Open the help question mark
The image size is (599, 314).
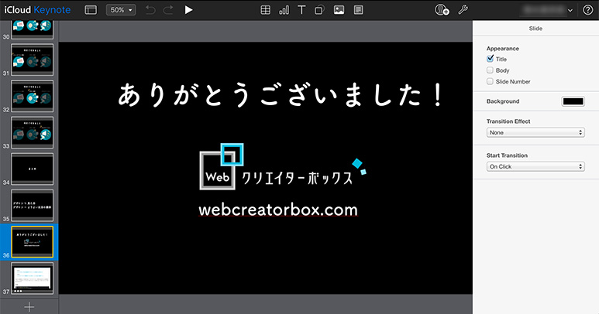(587, 10)
